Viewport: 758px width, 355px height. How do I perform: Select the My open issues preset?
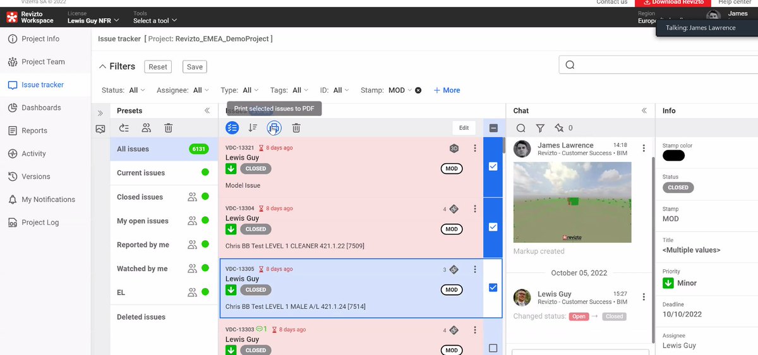coord(164,221)
